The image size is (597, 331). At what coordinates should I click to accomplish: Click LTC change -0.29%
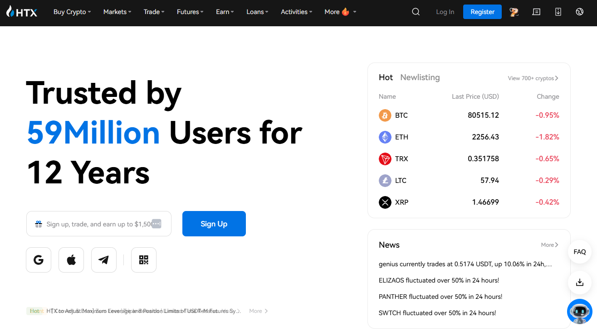click(x=547, y=181)
